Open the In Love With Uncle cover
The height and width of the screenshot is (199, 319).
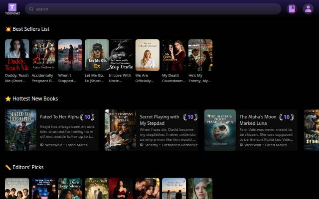121,55
